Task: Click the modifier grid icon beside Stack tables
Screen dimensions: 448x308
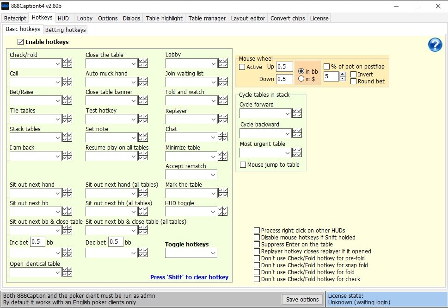Action: click(x=67, y=138)
